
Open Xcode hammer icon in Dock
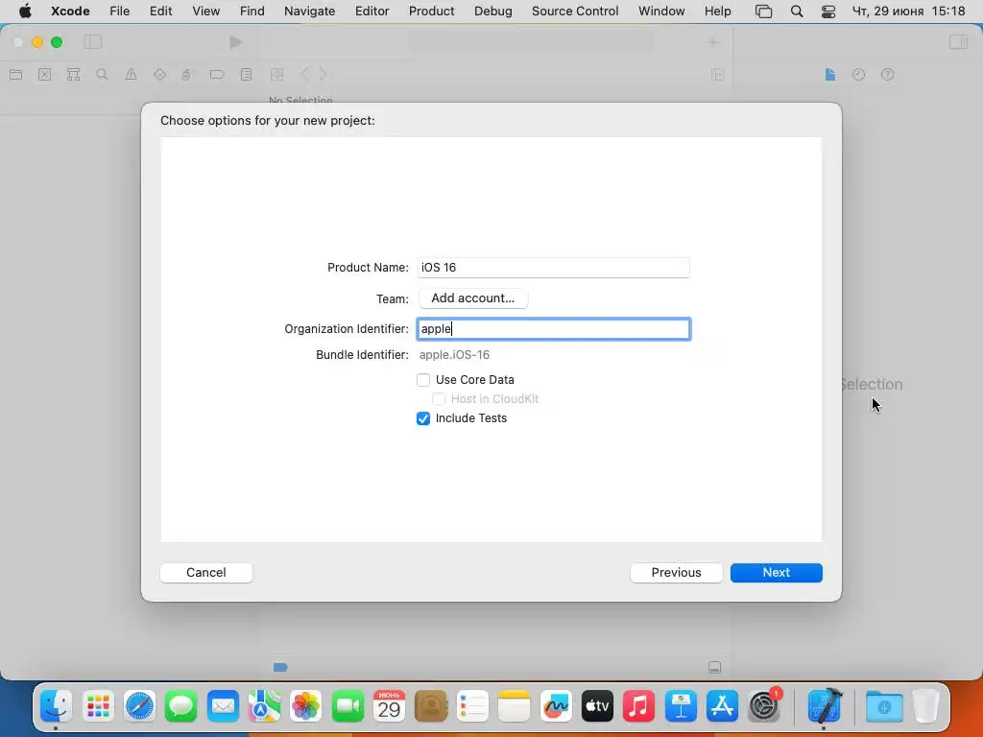(x=824, y=706)
